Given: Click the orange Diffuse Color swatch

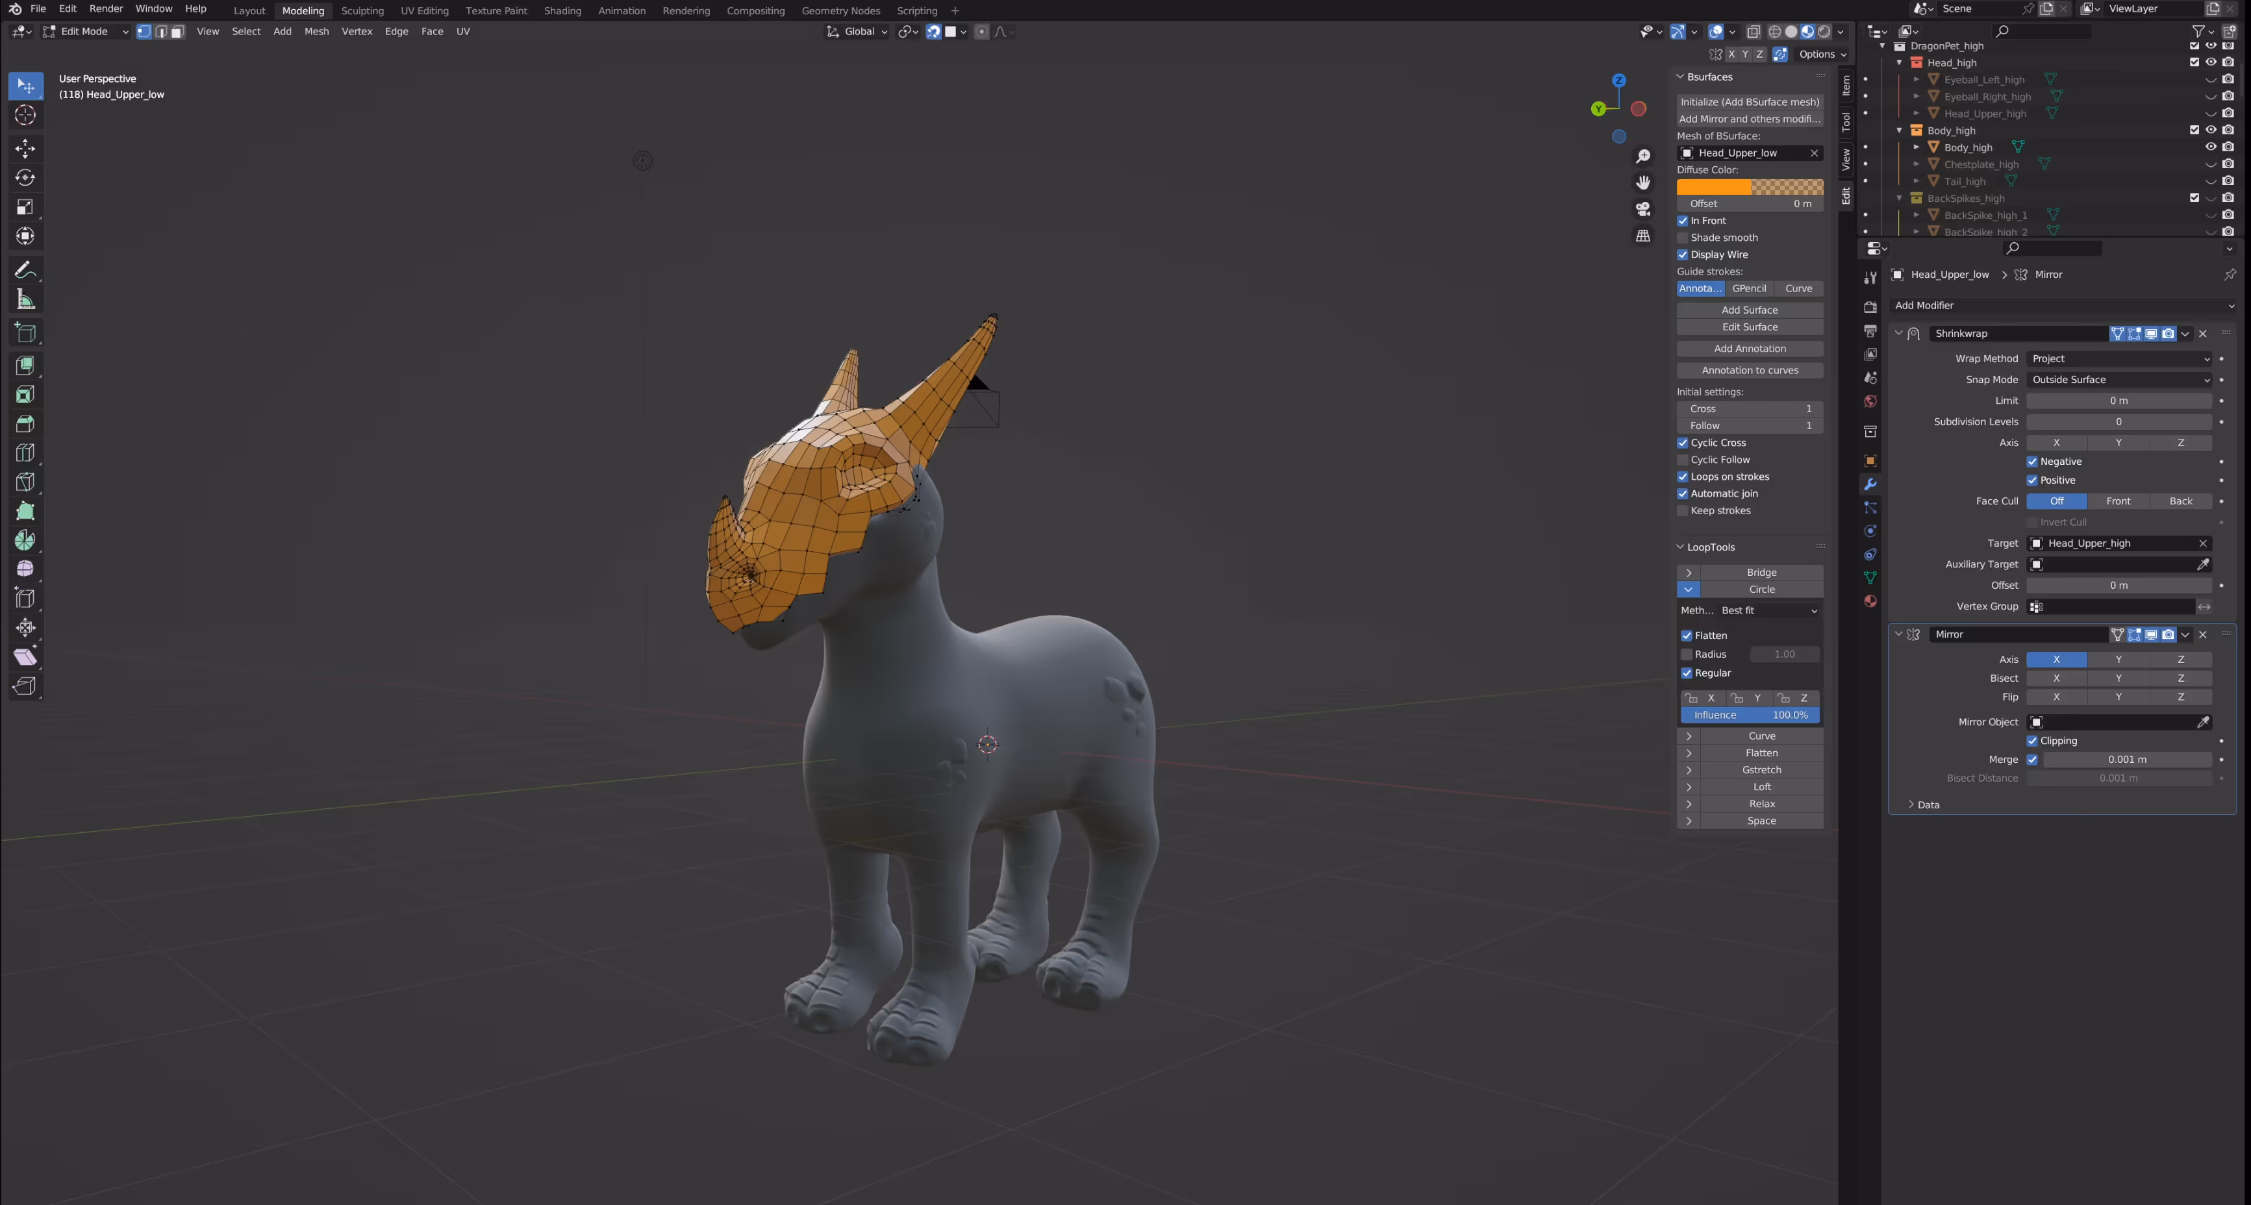Looking at the screenshot, I should pos(1713,187).
